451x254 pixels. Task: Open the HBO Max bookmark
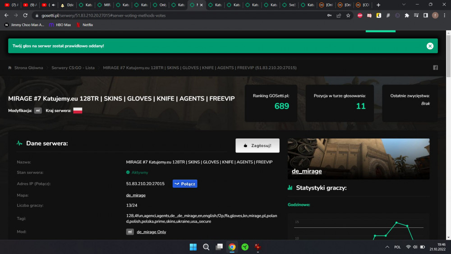[60, 25]
